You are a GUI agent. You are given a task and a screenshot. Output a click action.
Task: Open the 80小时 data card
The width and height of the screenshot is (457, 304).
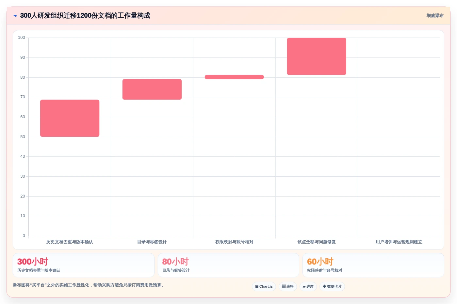click(x=228, y=265)
